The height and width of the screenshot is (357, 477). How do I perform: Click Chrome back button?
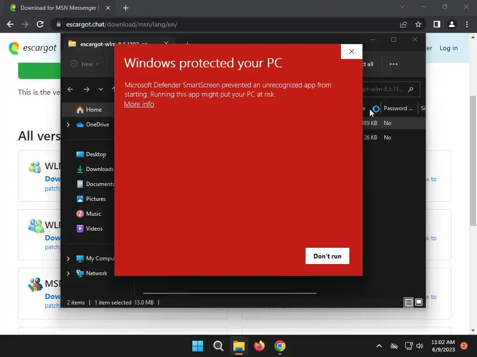tap(10, 24)
